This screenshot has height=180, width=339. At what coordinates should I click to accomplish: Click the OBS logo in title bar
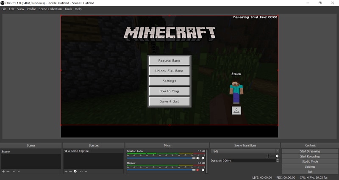click(3, 3)
